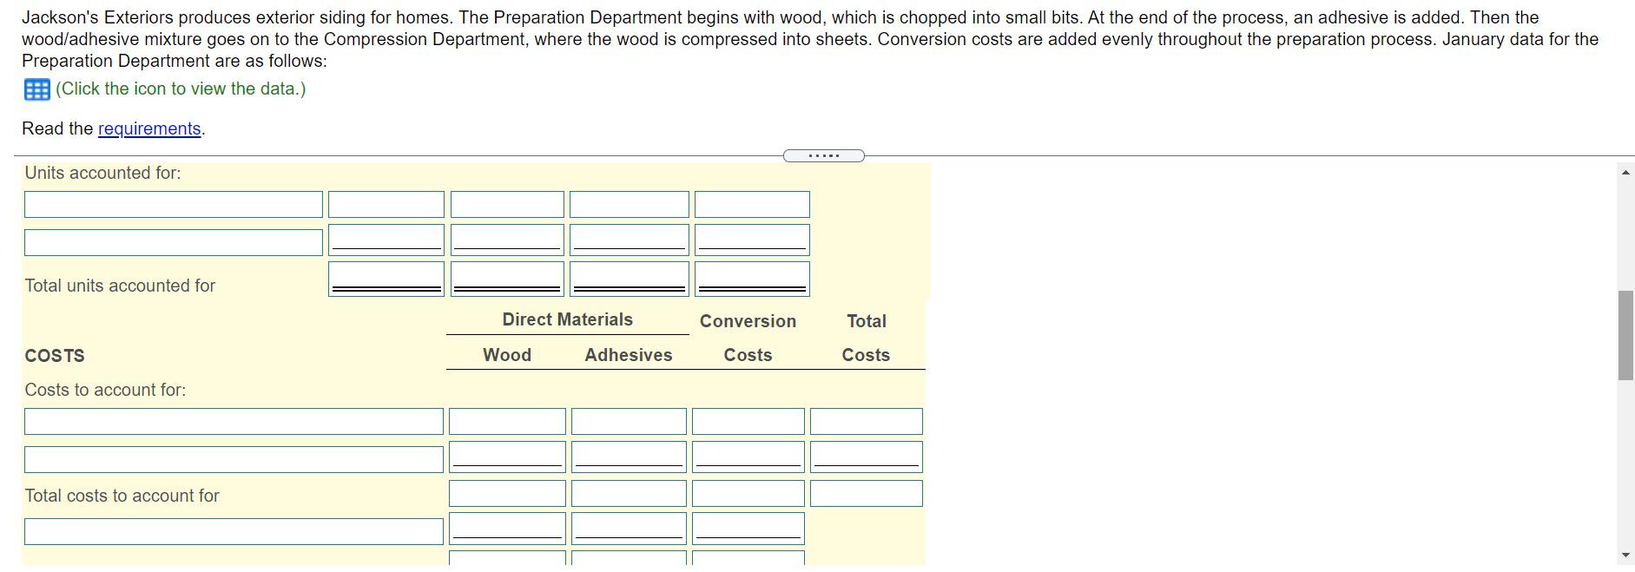The height and width of the screenshot is (572, 1635).
Task: Click the vertical scrollbar thumb
Action: [1625, 336]
